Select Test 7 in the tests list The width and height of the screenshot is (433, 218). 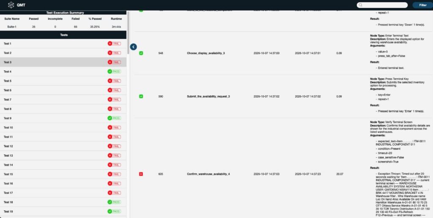point(63,99)
